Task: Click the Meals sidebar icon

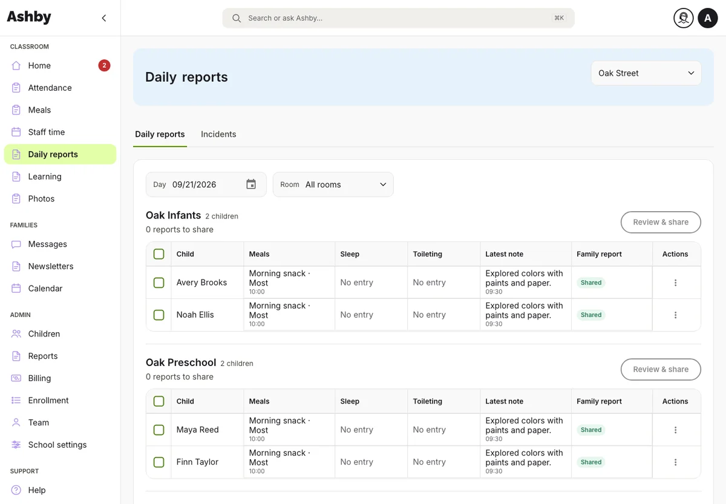Action: tap(16, 110)
